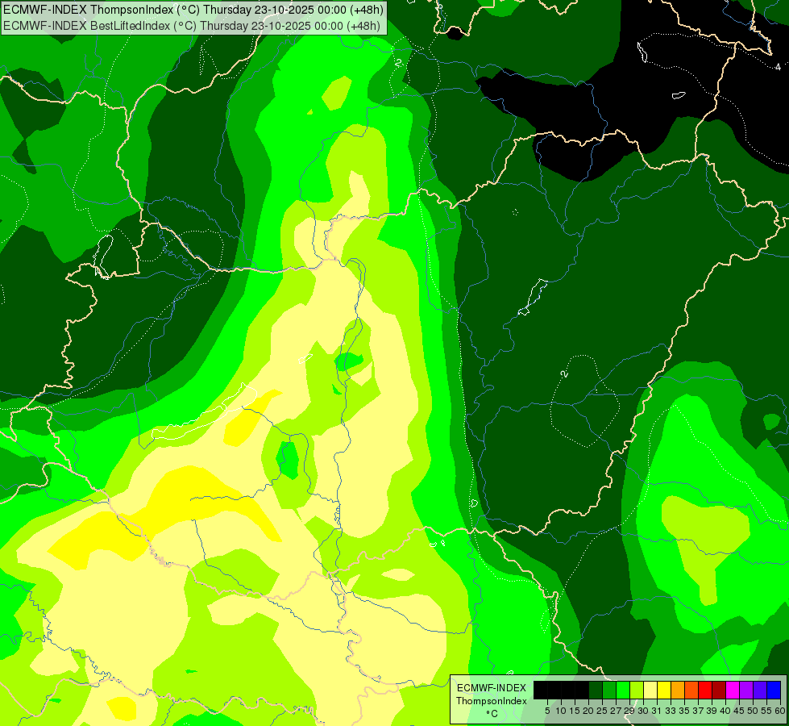
Task: Click the legend tick label '27'
Action: (616, 711)
